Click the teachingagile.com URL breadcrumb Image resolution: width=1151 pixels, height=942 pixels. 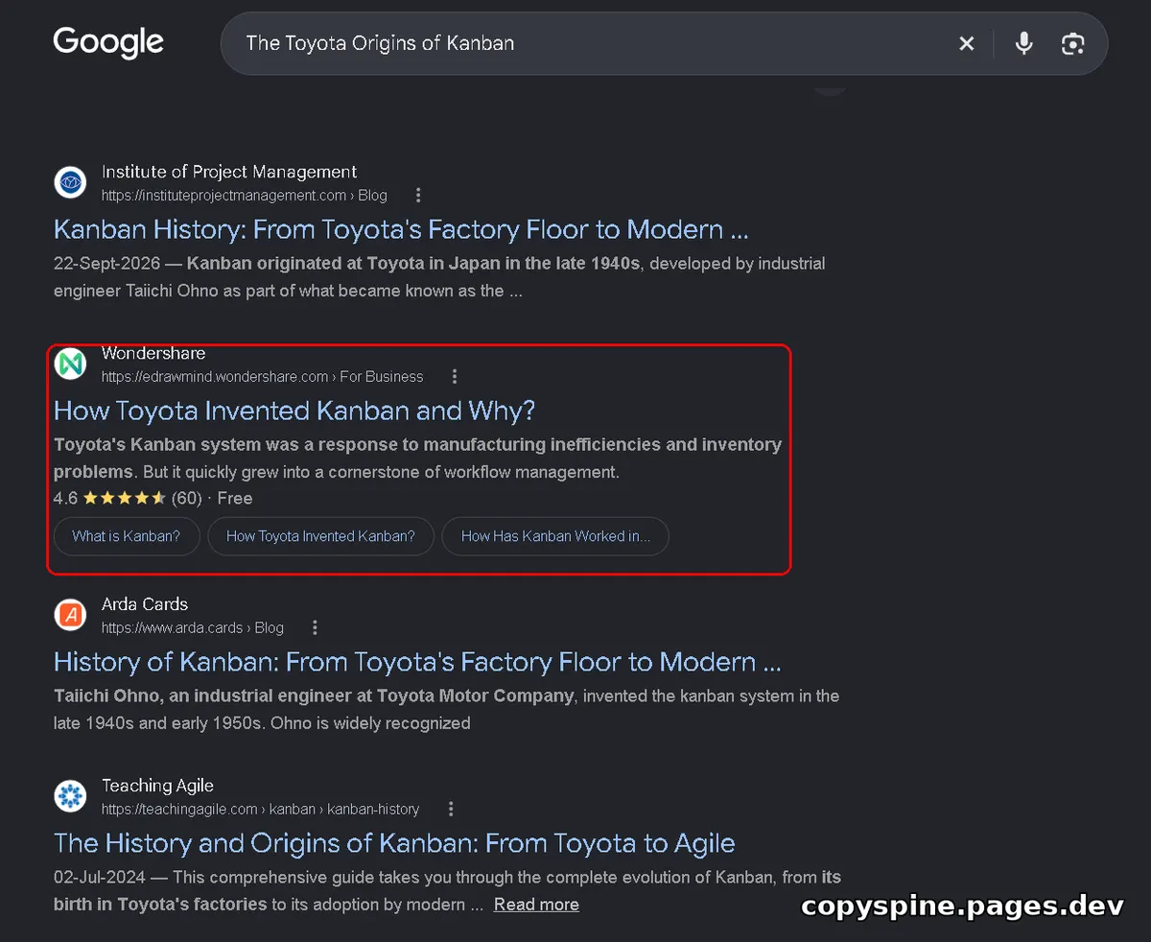pyautogui.click(x=261, y=810)
